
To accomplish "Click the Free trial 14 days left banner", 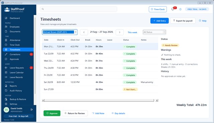I will (18, 116).
